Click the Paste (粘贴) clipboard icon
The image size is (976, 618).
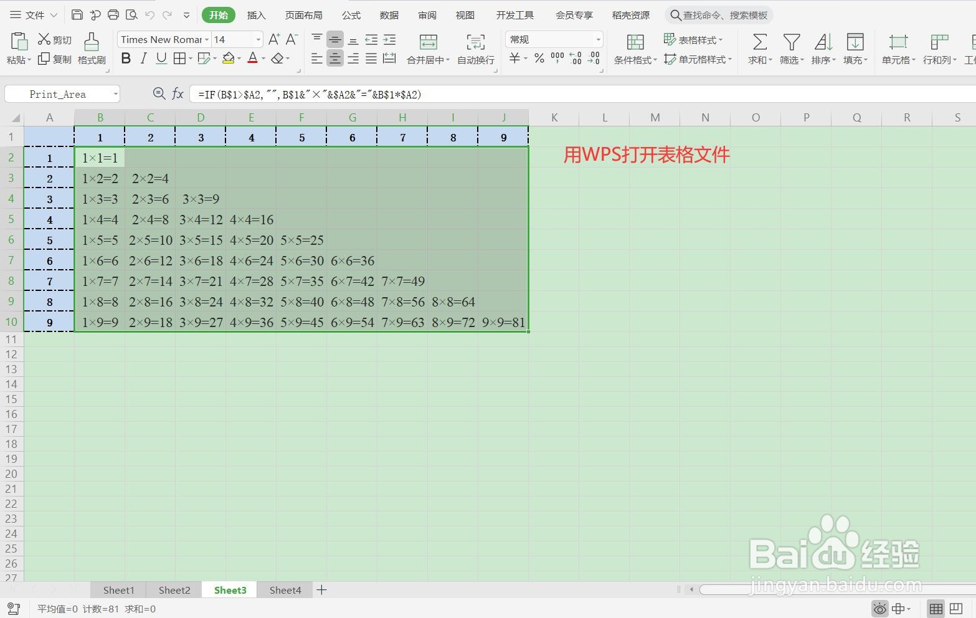click(19, 42)
